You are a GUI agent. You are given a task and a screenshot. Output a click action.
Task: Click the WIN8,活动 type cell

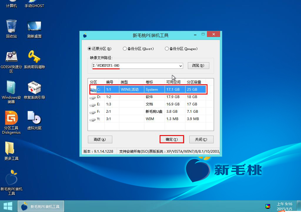pyautogui.click(x=130, y=90)
